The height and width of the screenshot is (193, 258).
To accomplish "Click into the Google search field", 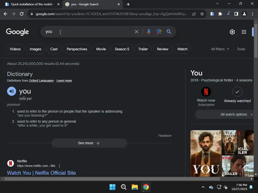I will (89, 32).
